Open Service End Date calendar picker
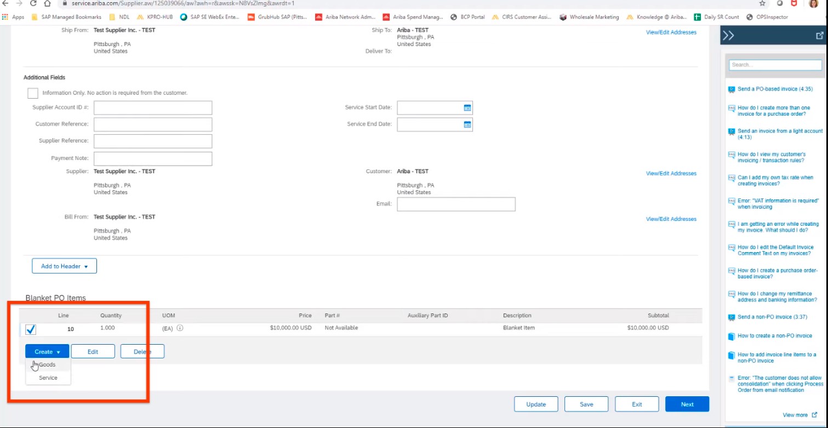Image resolution: width=828 pixels, height=428 pixels. point(467,124)
